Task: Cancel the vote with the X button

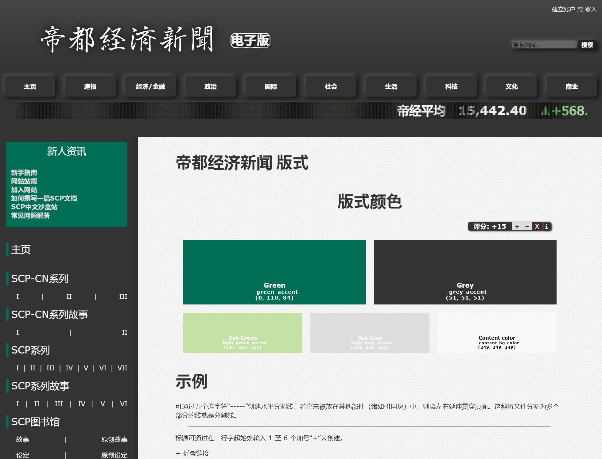Action: coord(537,227)
